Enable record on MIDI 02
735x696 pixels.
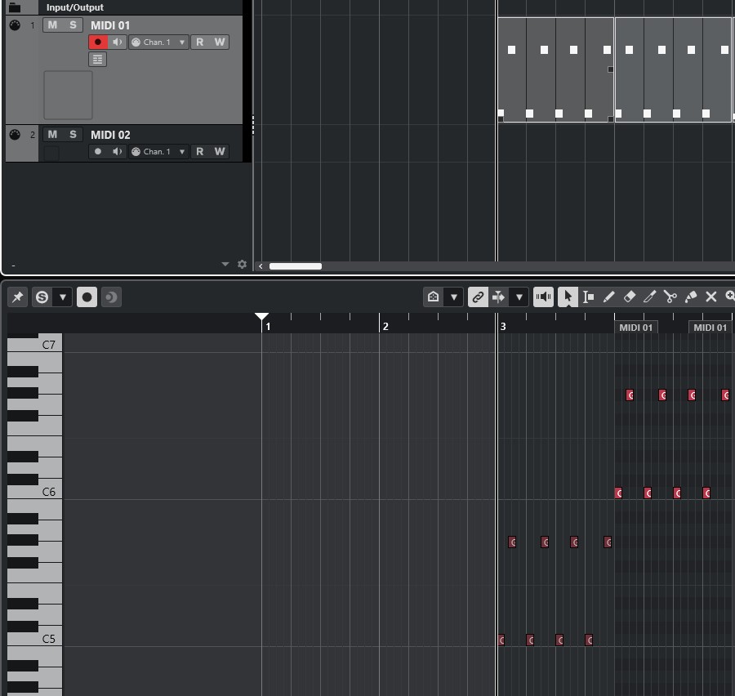point(98,151)
